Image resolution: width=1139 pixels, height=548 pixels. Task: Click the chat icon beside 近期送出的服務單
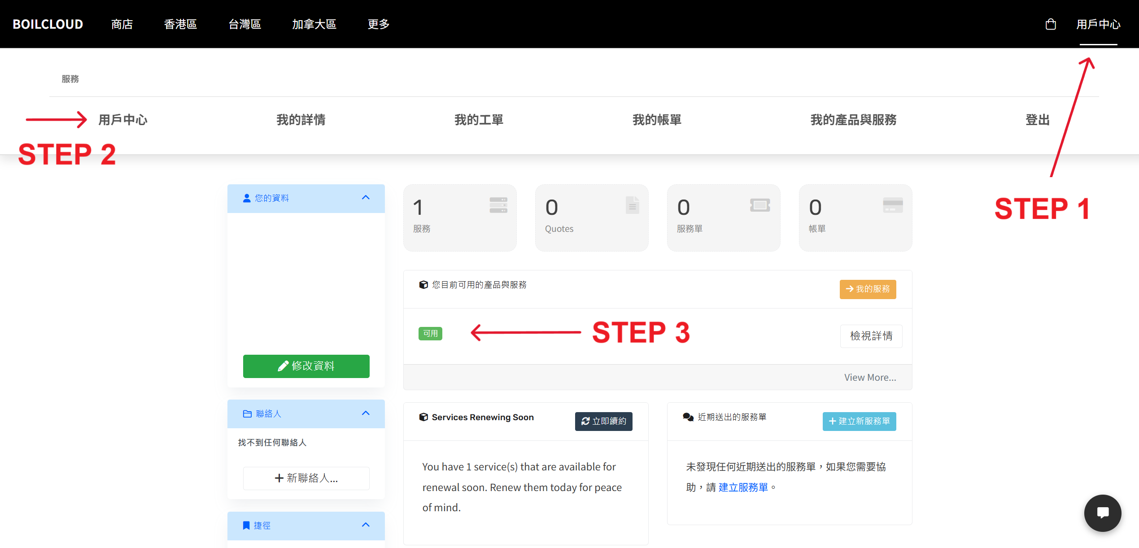[688, 417]
